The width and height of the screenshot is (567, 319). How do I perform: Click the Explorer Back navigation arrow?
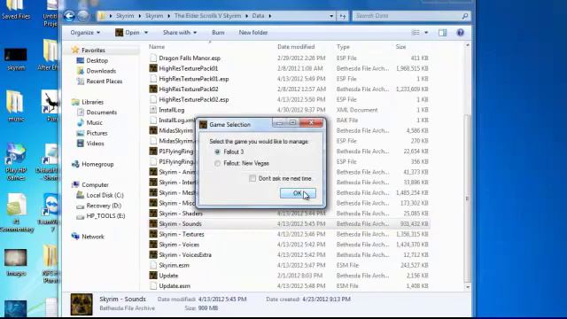coord(69,16)
